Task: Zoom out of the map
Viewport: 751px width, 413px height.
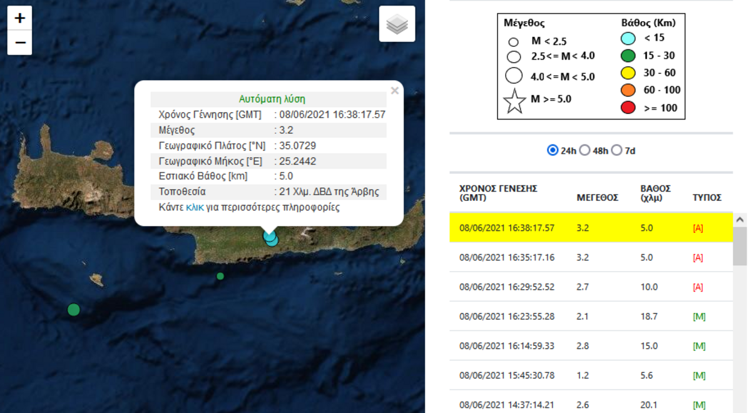Action: (19, 43)
